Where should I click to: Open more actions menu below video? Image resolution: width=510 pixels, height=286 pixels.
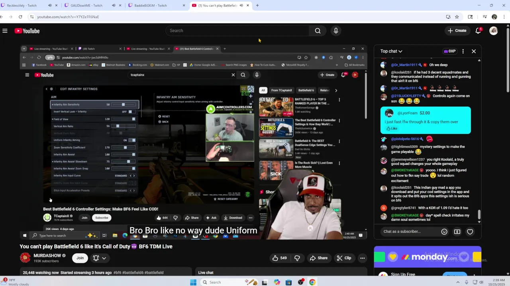pos(362,258)
